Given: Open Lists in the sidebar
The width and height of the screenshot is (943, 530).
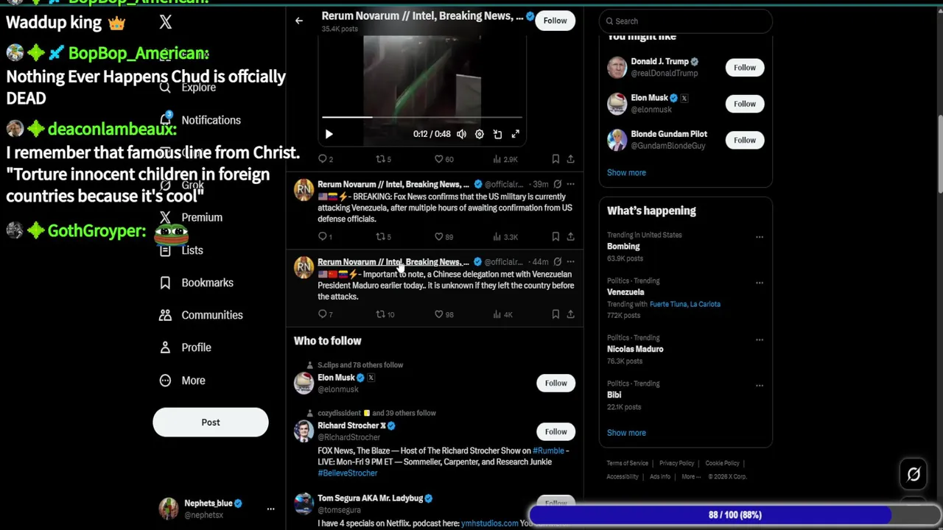Looking at the screenshot, I should [x=181, y=250].
